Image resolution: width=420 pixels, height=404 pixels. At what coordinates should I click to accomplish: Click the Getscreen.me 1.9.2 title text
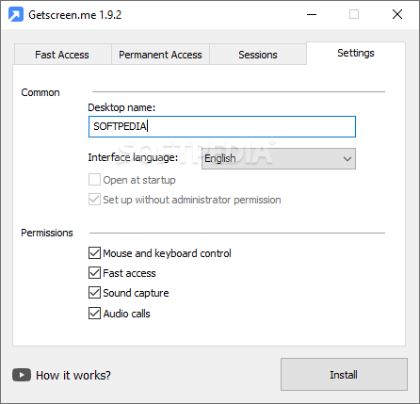[75, 15]
